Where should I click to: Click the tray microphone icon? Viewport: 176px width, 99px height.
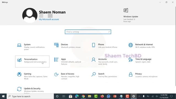pyautogui.click(x=144, y=96)
